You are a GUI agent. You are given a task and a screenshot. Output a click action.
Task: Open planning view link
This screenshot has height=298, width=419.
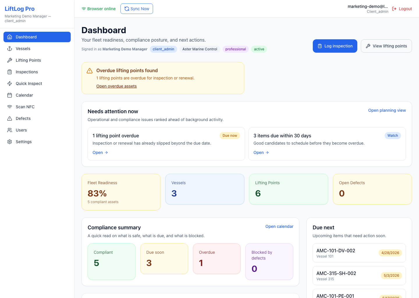click(x=387, y=110)
